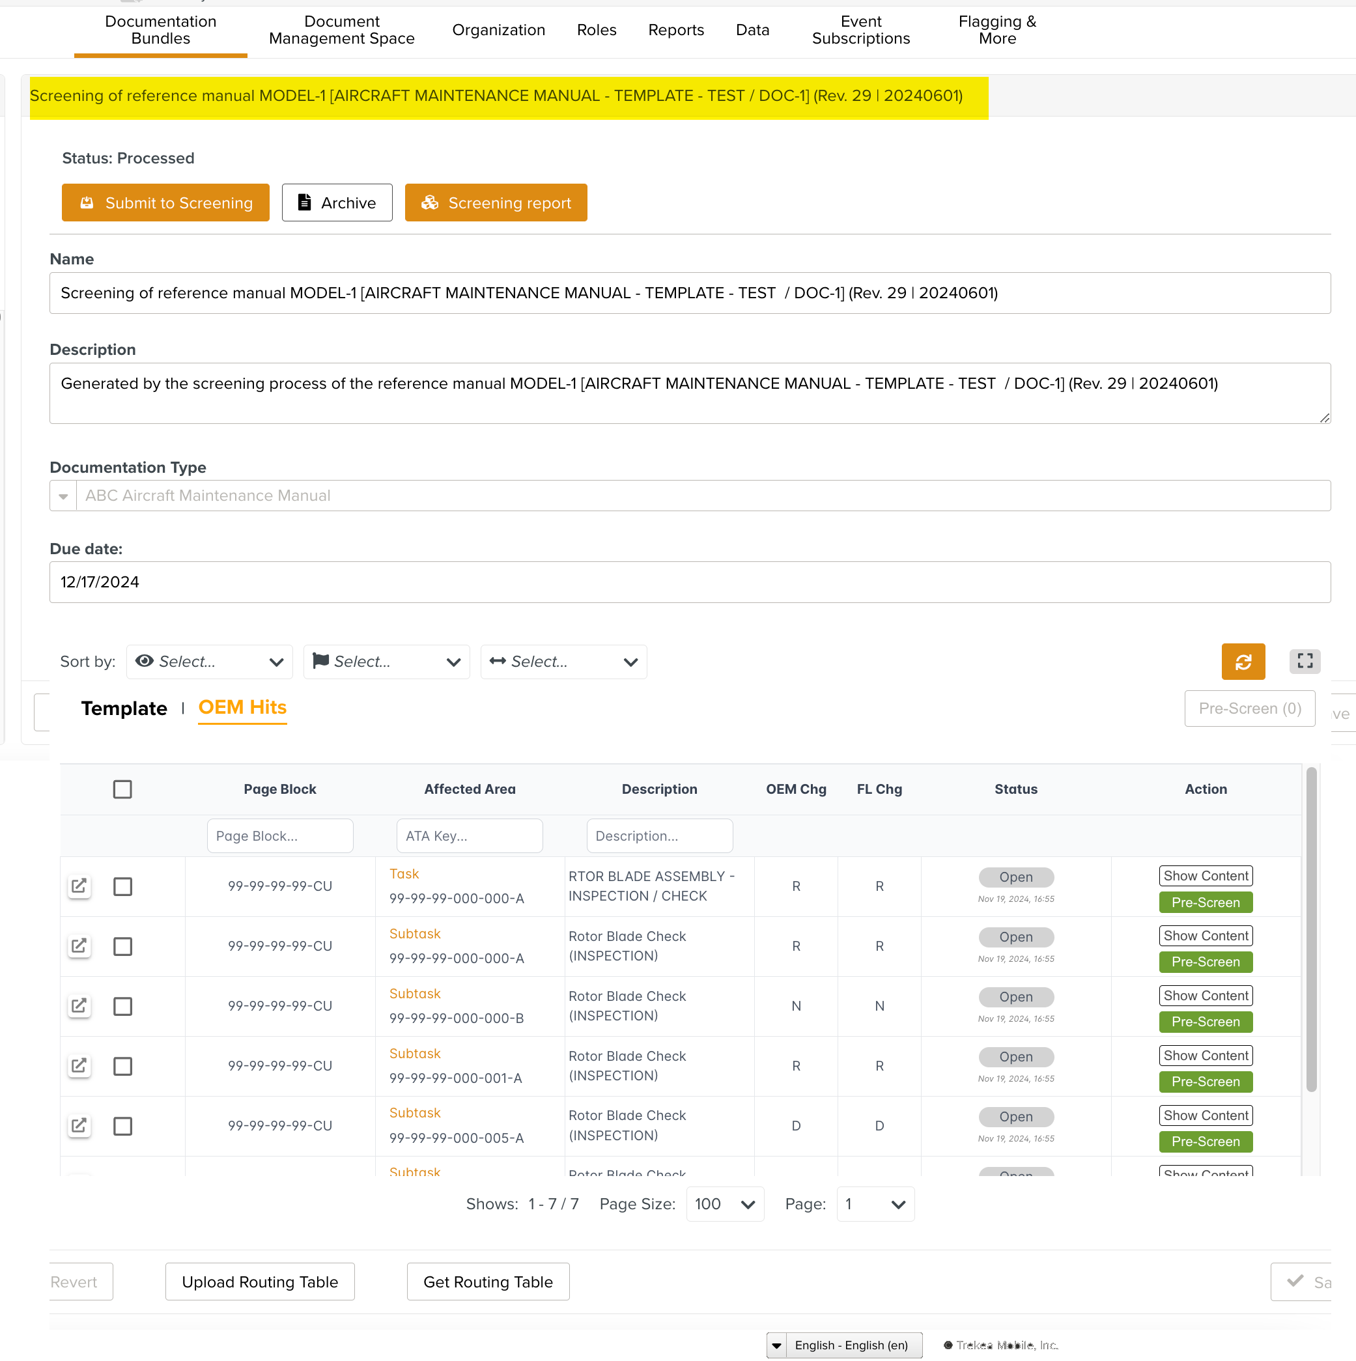Check the RTOR BLADE ASSEMBLY task row checkbox

(122, 886)
